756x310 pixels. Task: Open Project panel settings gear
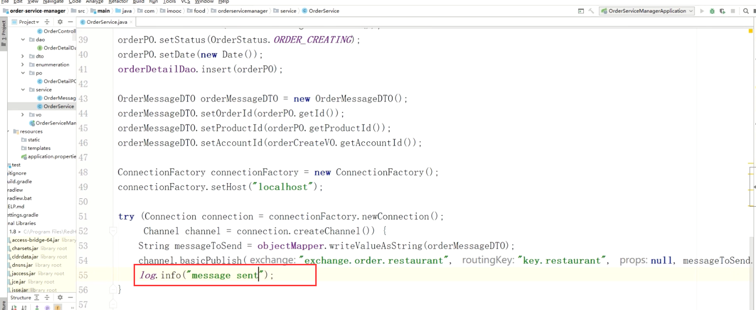[x=60, y=22]
